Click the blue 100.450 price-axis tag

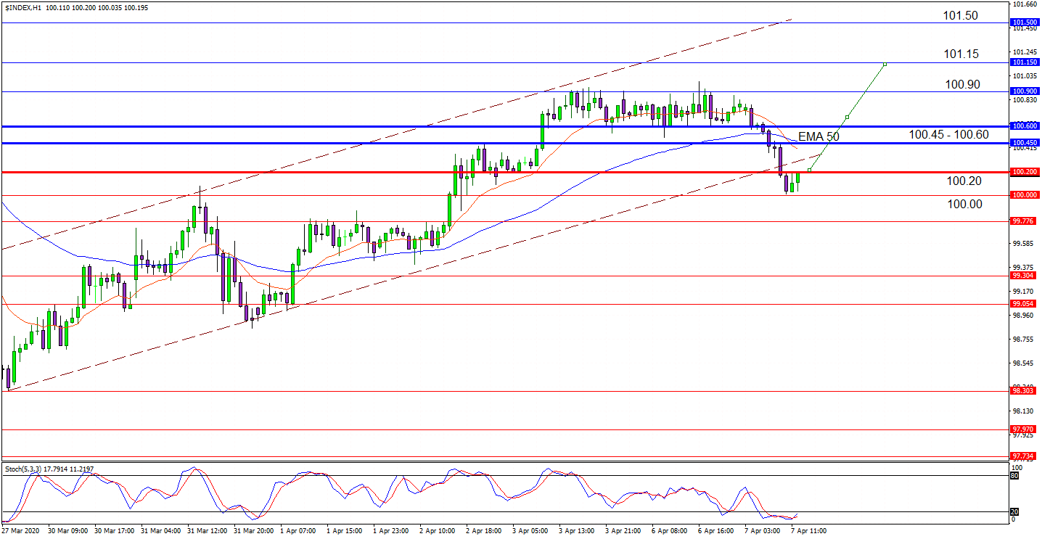coord(1023,143)
